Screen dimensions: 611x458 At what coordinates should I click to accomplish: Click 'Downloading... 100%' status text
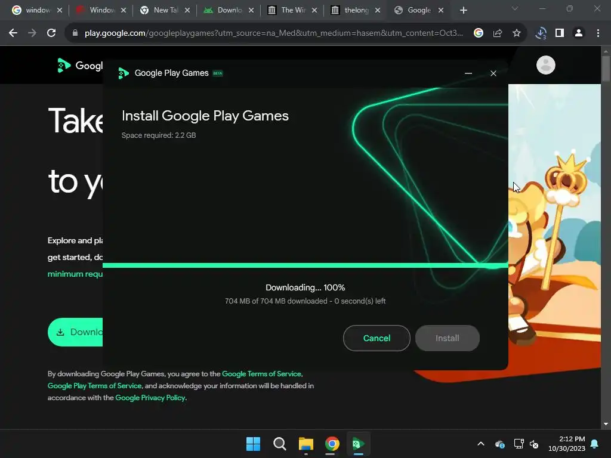click(x=305, y=287)
